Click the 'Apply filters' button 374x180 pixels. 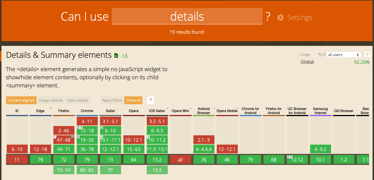(x=112, y=100)
